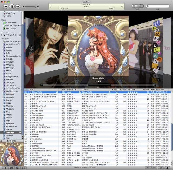Open Purchased items in sidebar
This screenshot has height=170, width=173.
click(10, 28)
